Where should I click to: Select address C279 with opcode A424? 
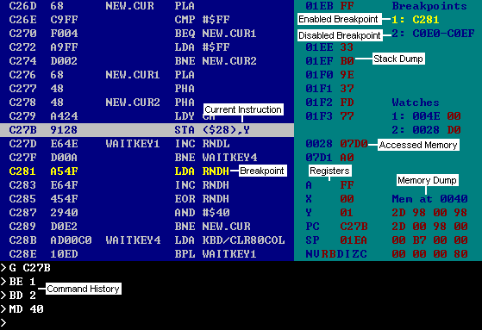(43, 116)
